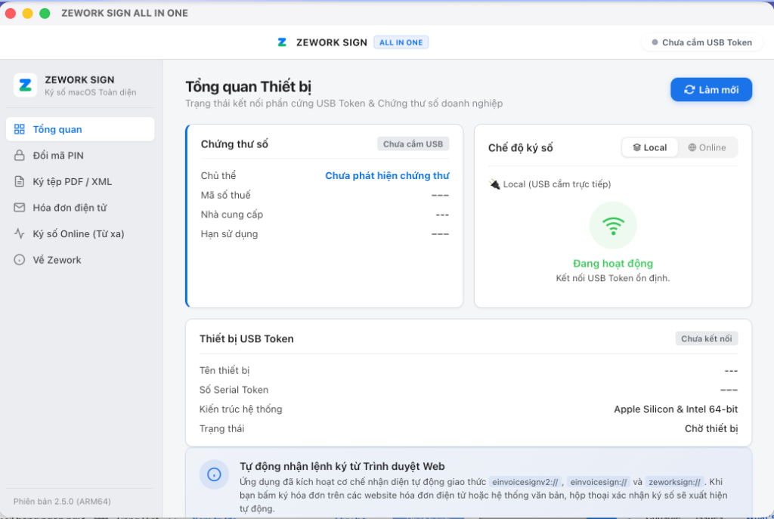Click the Chờ thiết bị status value

pyautogui.click(x=711, y=428)
